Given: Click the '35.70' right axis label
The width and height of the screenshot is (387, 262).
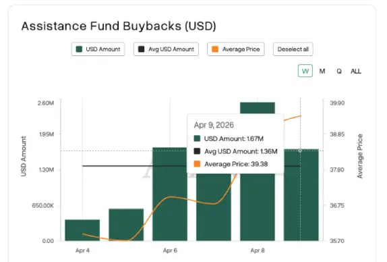Looking at the screenshot, I should (x=337, y=241).
